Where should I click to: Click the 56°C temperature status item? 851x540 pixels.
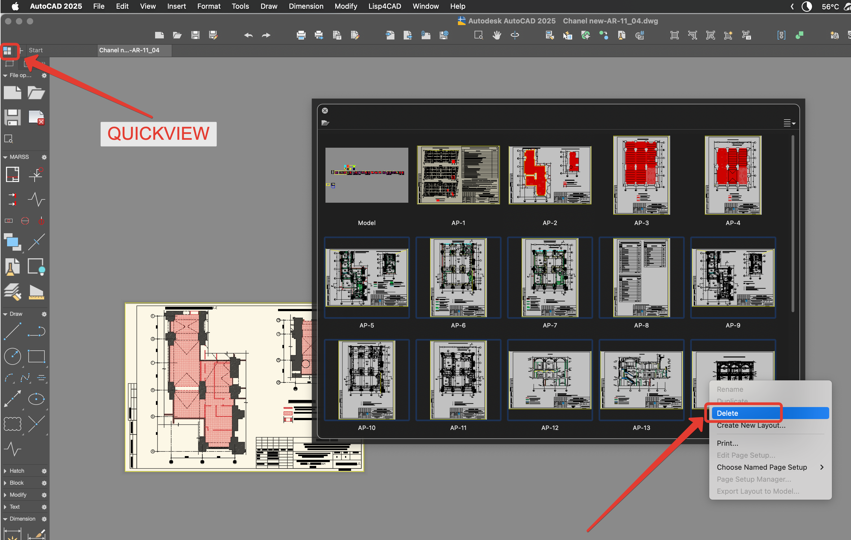click(x=830, y=6)
